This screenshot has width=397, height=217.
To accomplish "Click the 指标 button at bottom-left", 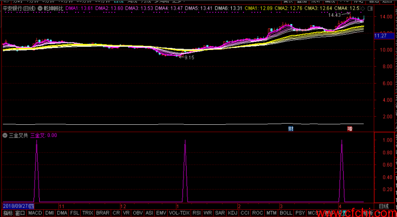I will coord(8,213).
